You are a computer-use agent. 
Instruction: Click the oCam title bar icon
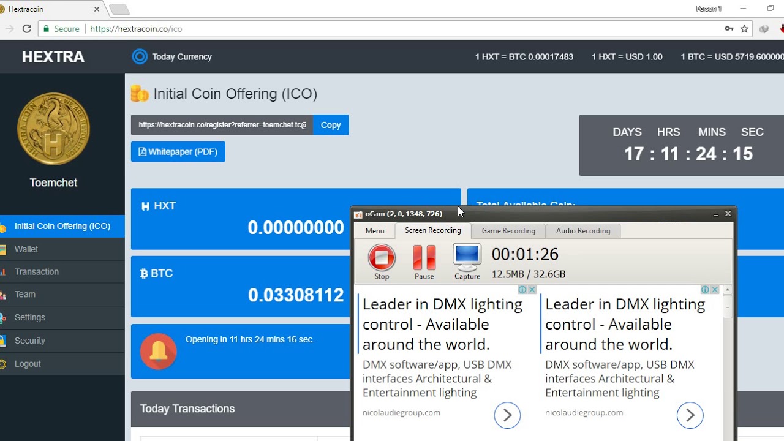(358, 214)
